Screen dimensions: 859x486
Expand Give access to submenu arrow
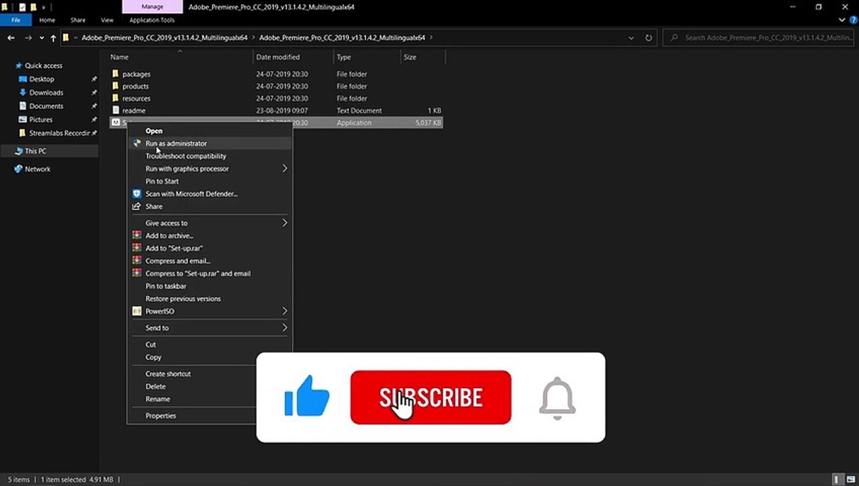point(284,223)
